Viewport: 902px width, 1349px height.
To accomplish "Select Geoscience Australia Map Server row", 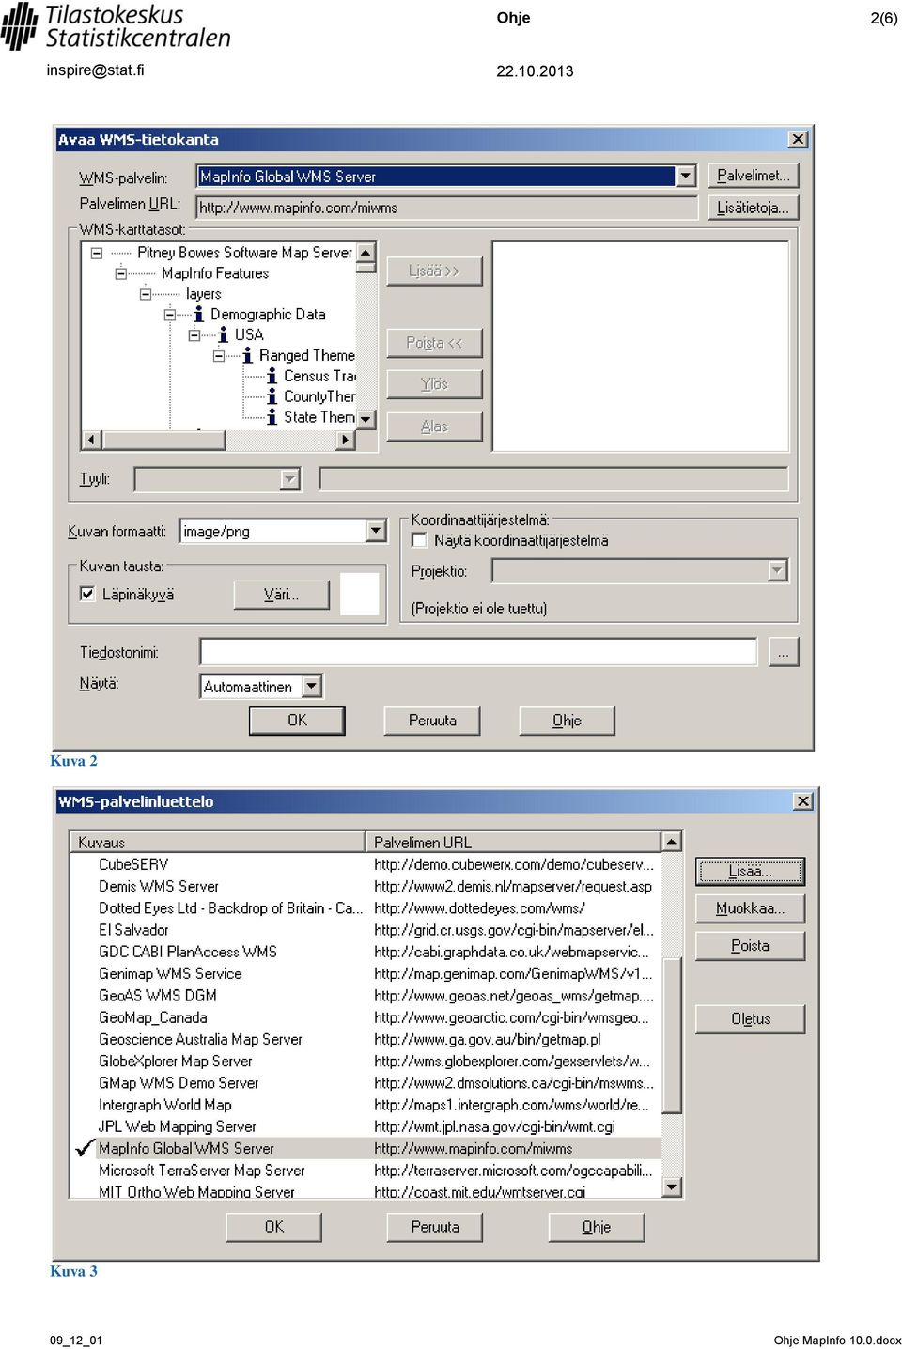I will point(366,1039).
